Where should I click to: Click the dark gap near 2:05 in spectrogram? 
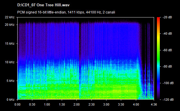point(80,60)
